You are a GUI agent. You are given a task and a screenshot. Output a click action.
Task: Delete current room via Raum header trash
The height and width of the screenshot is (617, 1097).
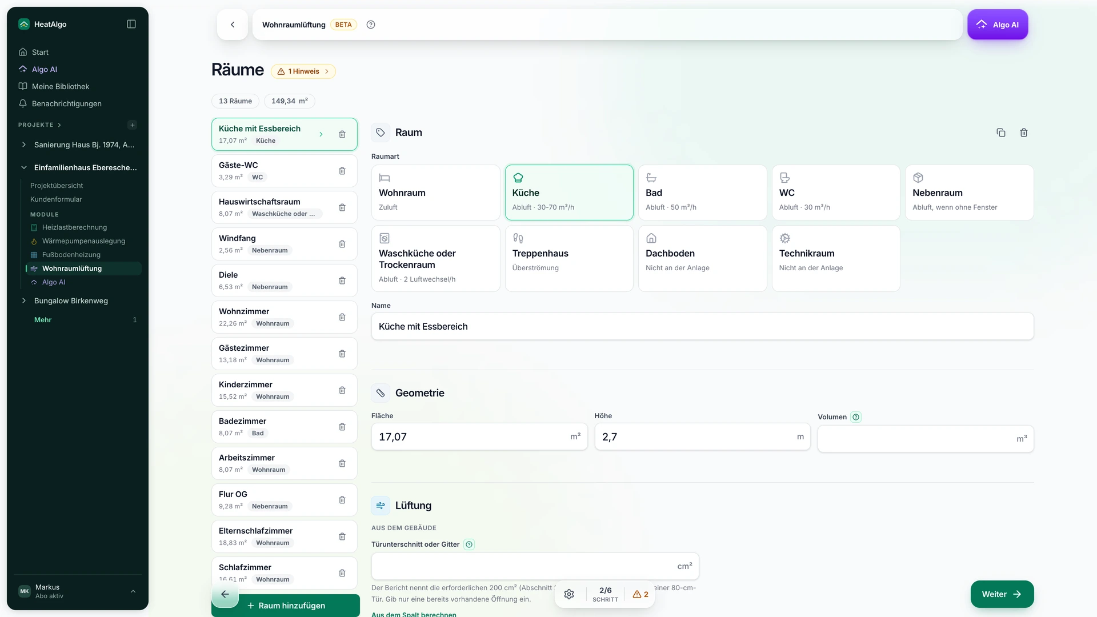(x=1024, y=133)
